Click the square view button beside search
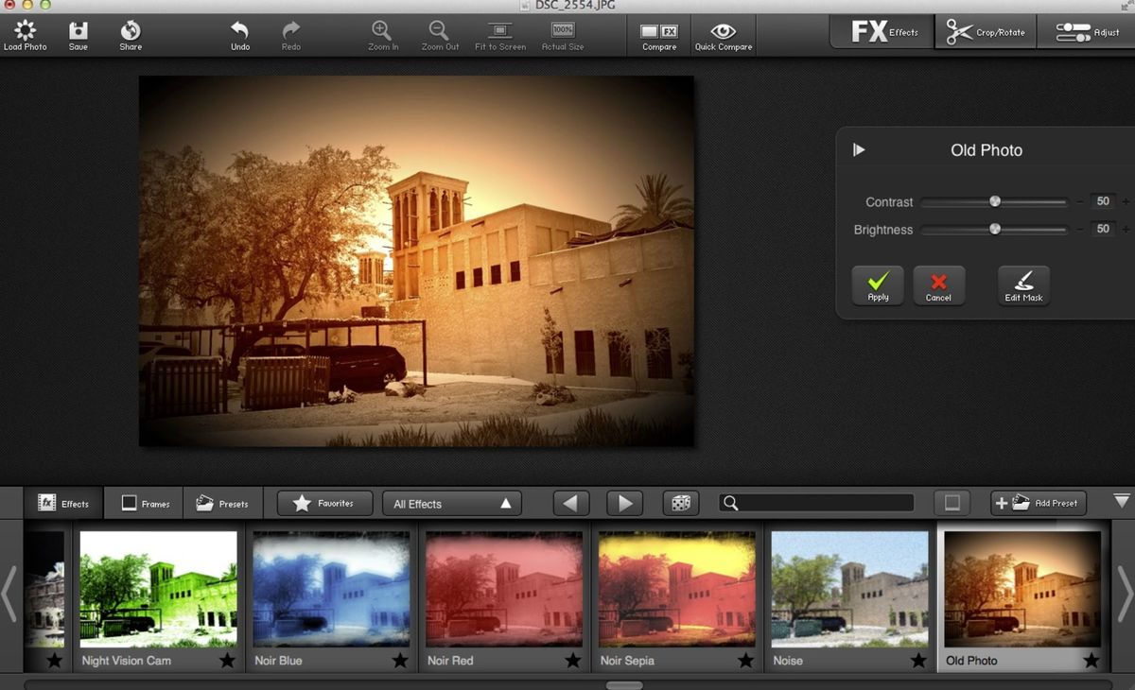Viewport: 1135px width, 690px height. [952, 503]
